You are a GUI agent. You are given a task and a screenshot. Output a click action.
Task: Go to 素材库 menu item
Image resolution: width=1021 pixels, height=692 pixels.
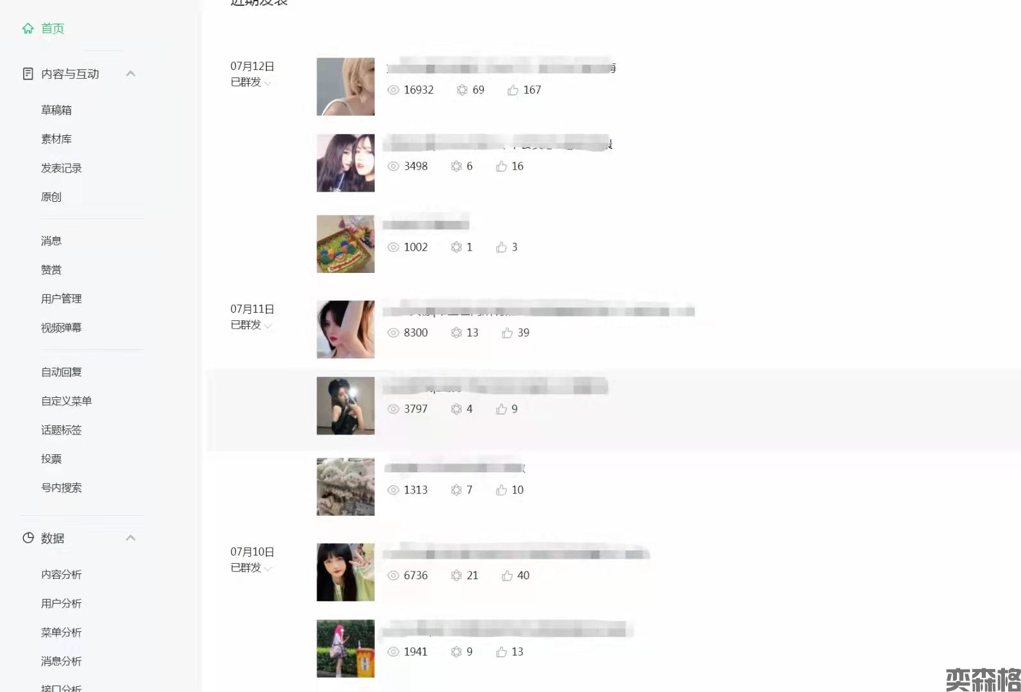pyautogui.click(x=56, y=139)
